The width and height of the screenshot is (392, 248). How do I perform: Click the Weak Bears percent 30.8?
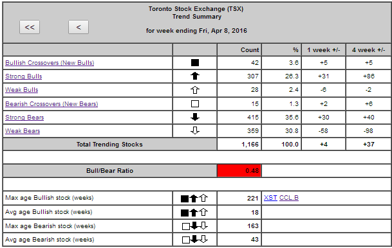292,130
